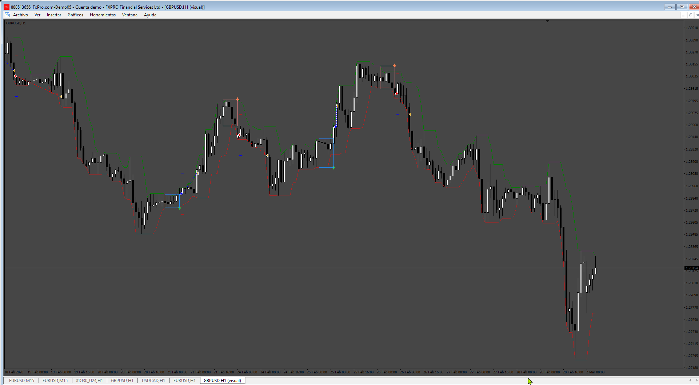This screenshot has width=699, height=385.
Task: Open the Herramientas menu
Action: [x=103, y=15]
